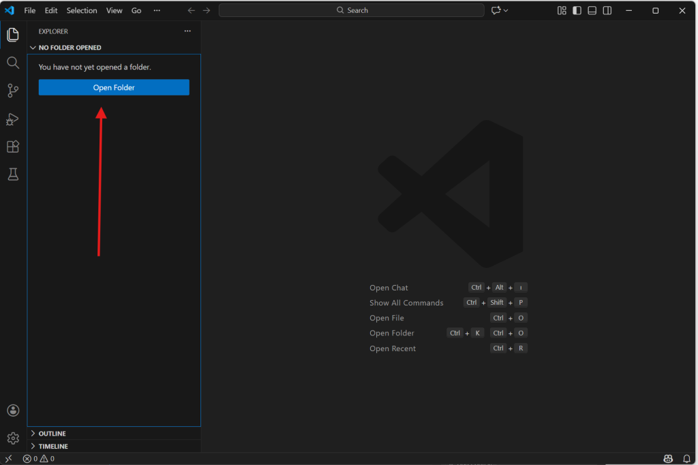Screen dimensions: 698x465
Task: Click the errors and warnings status indicator
Action: click(38, 459)
